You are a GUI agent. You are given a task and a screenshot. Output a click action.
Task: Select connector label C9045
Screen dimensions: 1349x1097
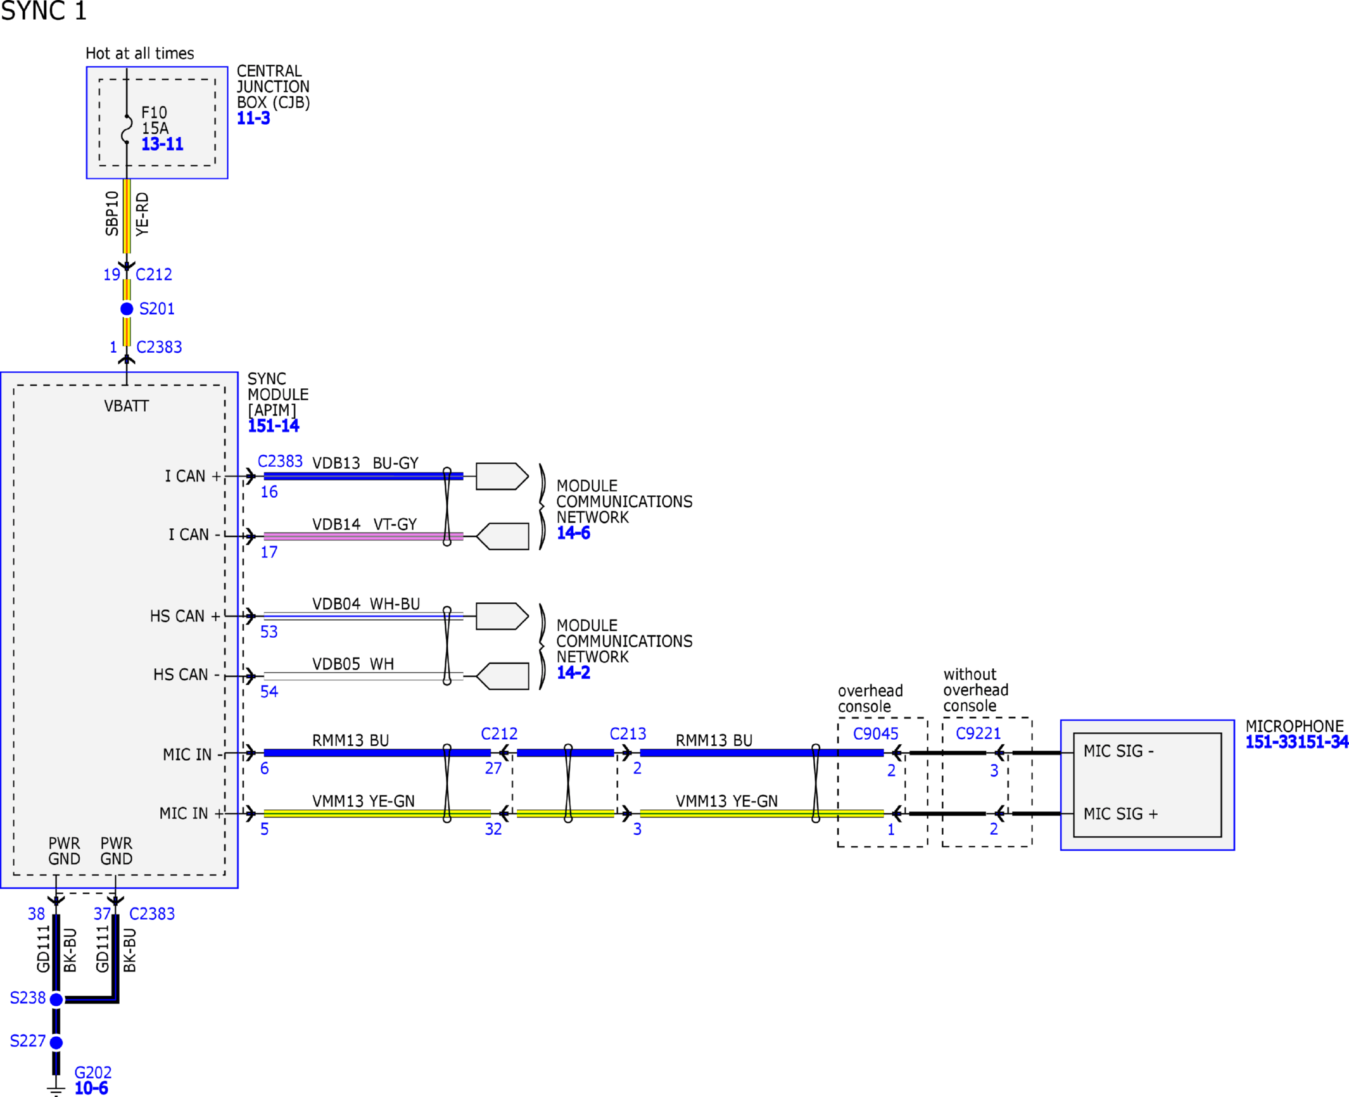(x=875, y=733)
